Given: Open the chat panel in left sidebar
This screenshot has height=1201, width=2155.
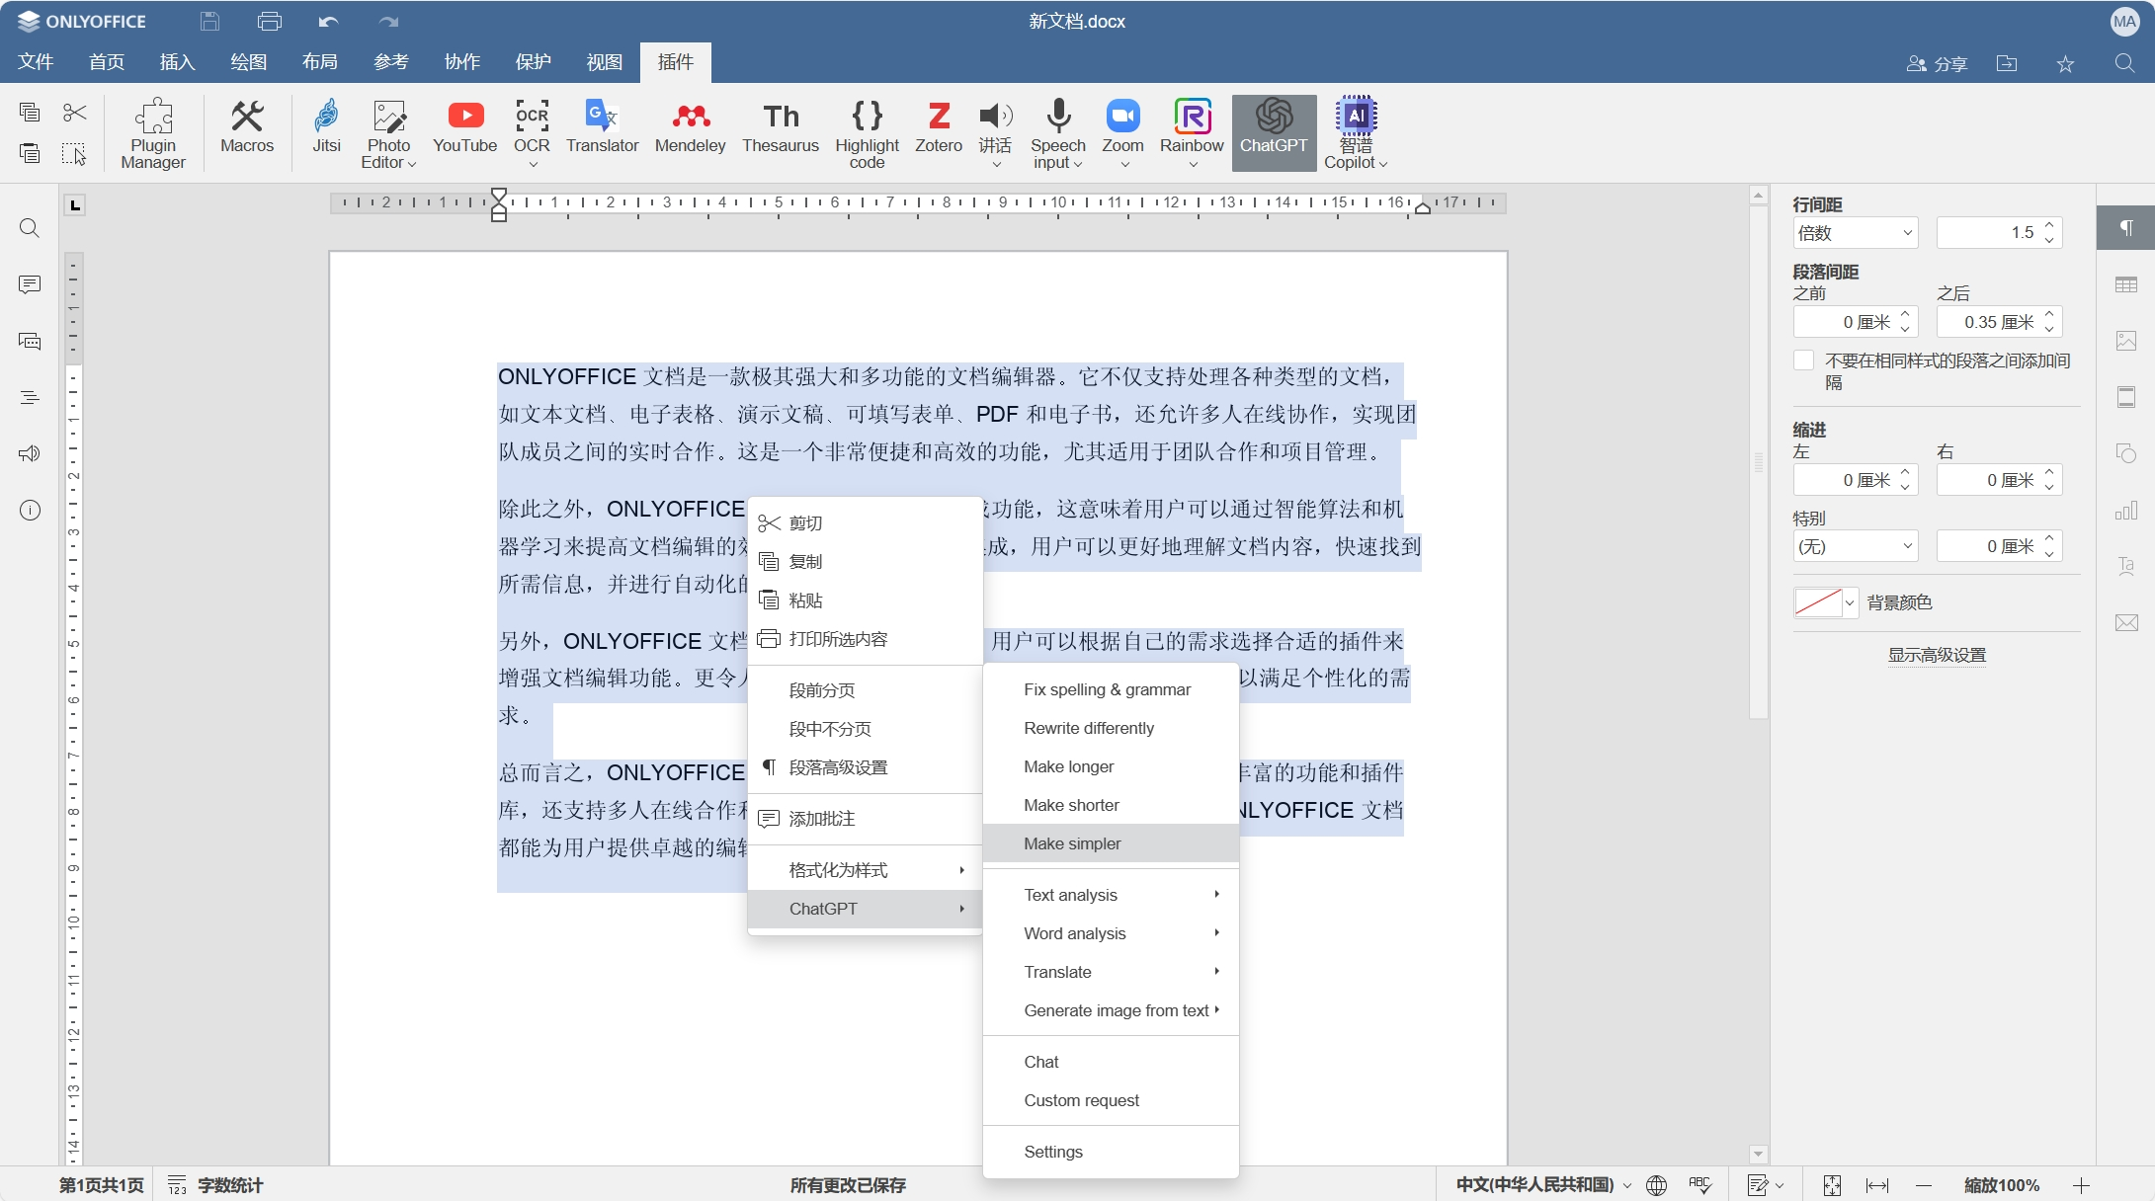Looking at the screenshot, I should (30, 341).
